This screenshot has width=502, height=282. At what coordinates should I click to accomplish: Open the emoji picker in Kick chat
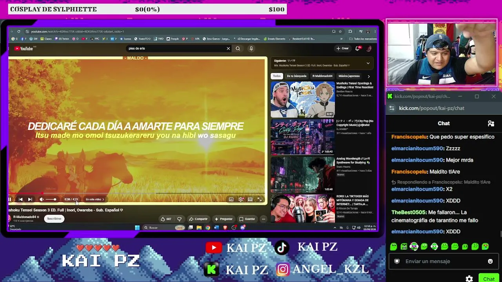[490, 261]
